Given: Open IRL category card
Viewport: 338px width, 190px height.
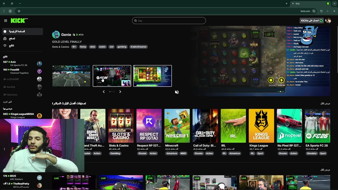Looking at the screenshot, I should pyautogui.click(x=233, y=126).
